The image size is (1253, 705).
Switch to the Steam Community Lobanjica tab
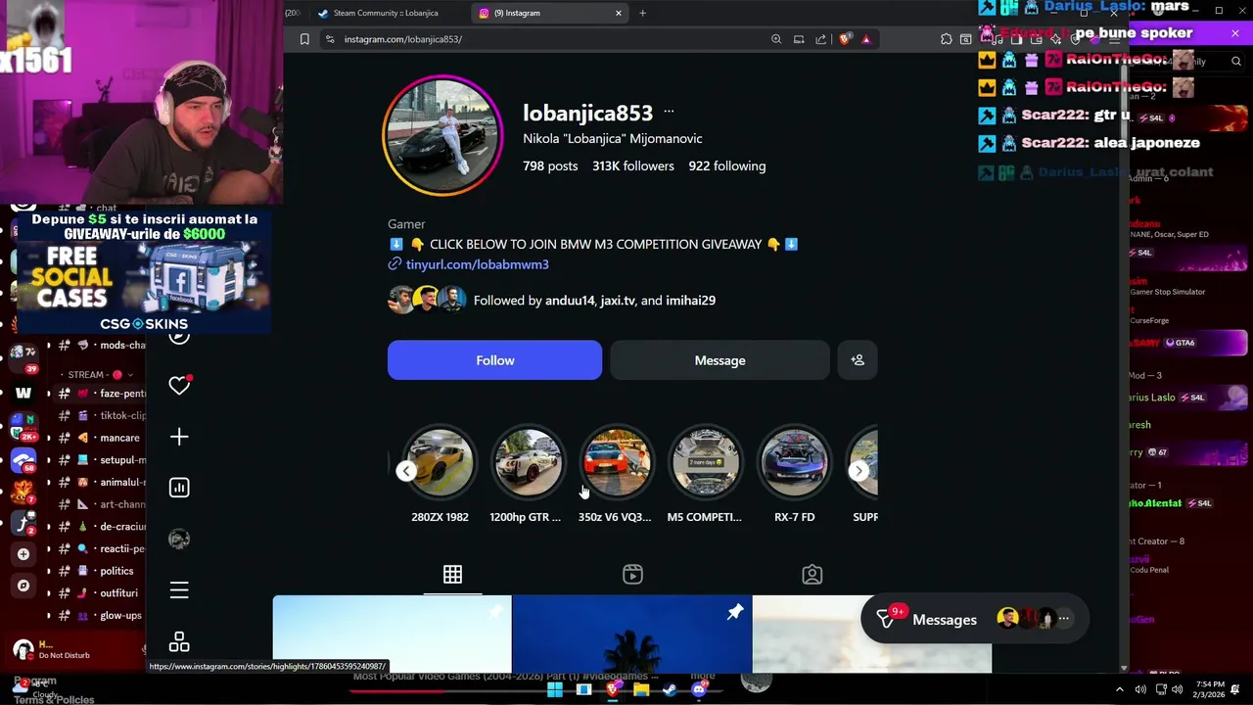point(385,13)
